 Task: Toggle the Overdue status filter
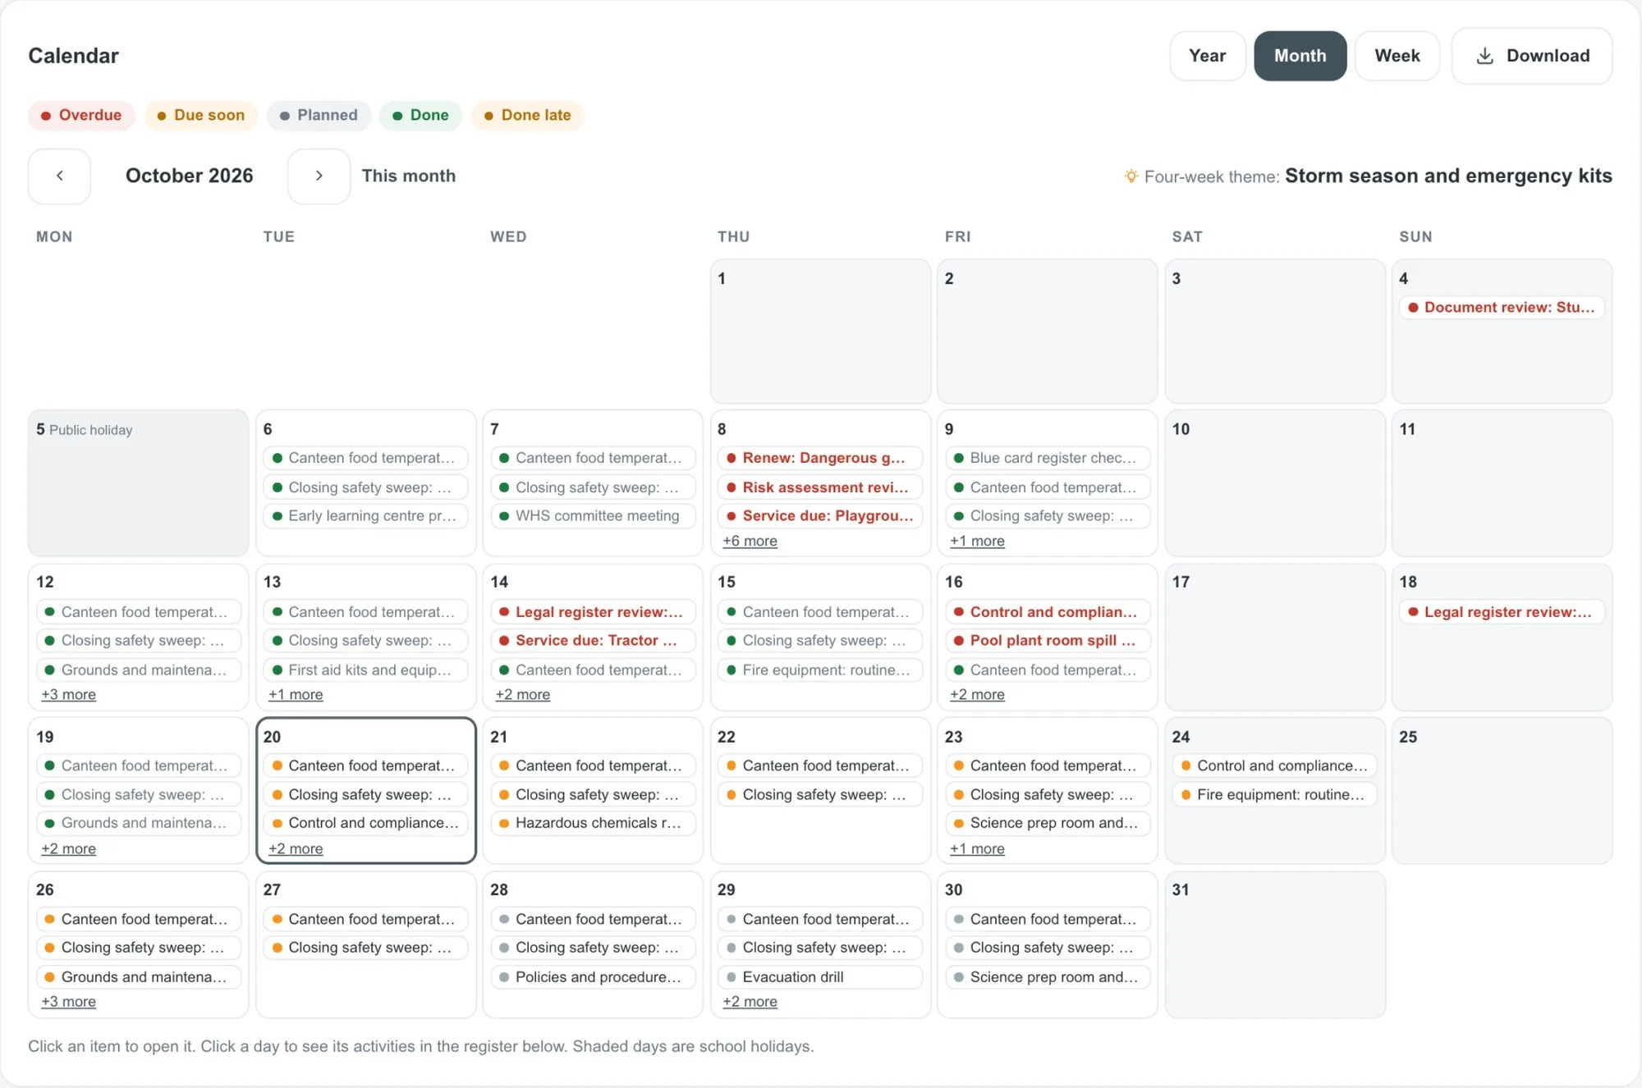[x=80, y=115]
